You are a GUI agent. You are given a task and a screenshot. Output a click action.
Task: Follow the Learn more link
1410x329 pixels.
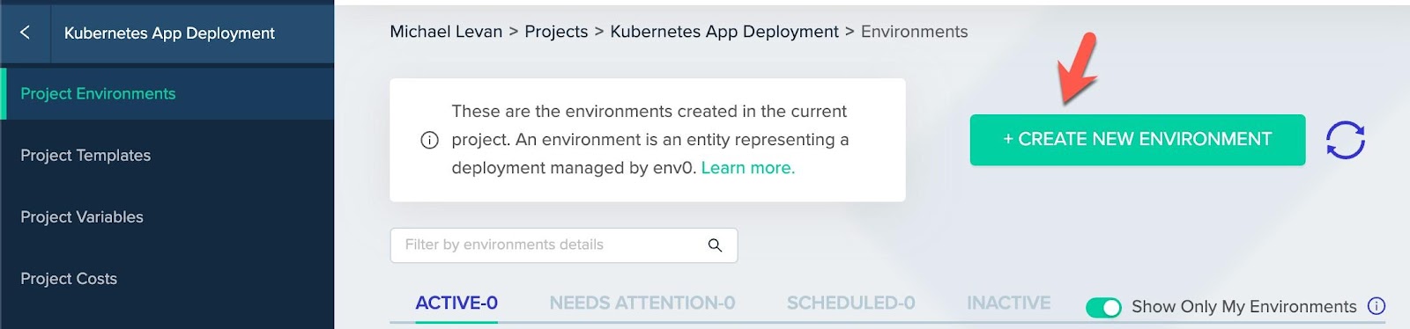point(747,168)
